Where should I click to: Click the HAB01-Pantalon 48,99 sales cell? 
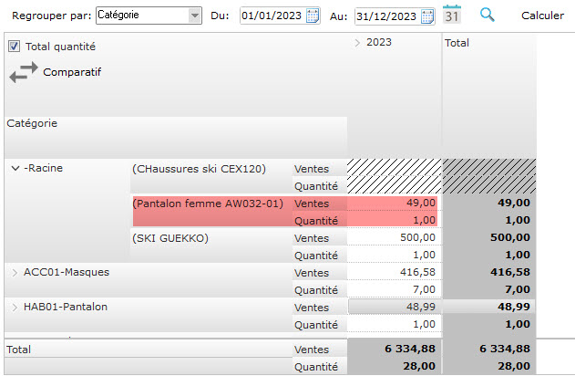point(394,307)
